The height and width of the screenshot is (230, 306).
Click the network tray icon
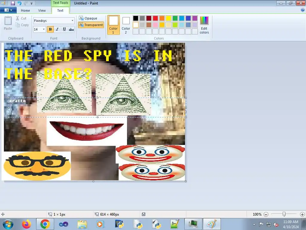point(269,224)
